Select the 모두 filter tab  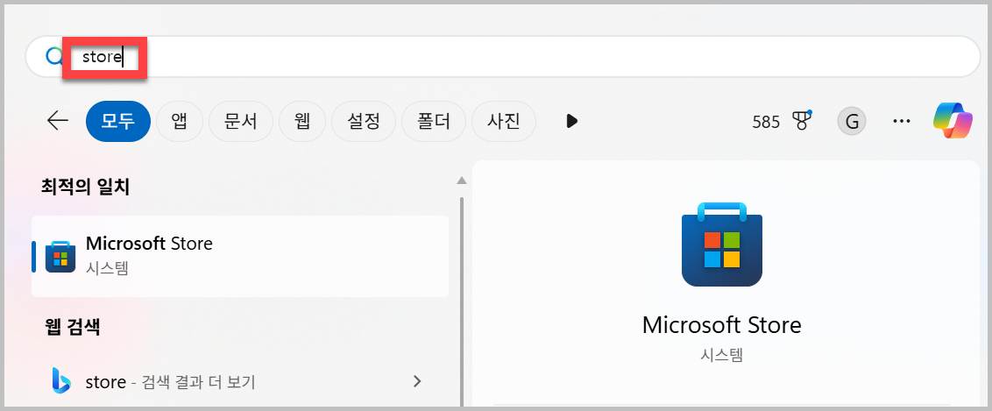pos(118,121)
